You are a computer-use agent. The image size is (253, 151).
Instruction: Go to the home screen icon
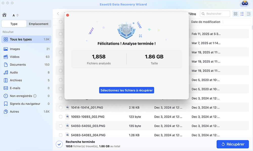(4, 15)
